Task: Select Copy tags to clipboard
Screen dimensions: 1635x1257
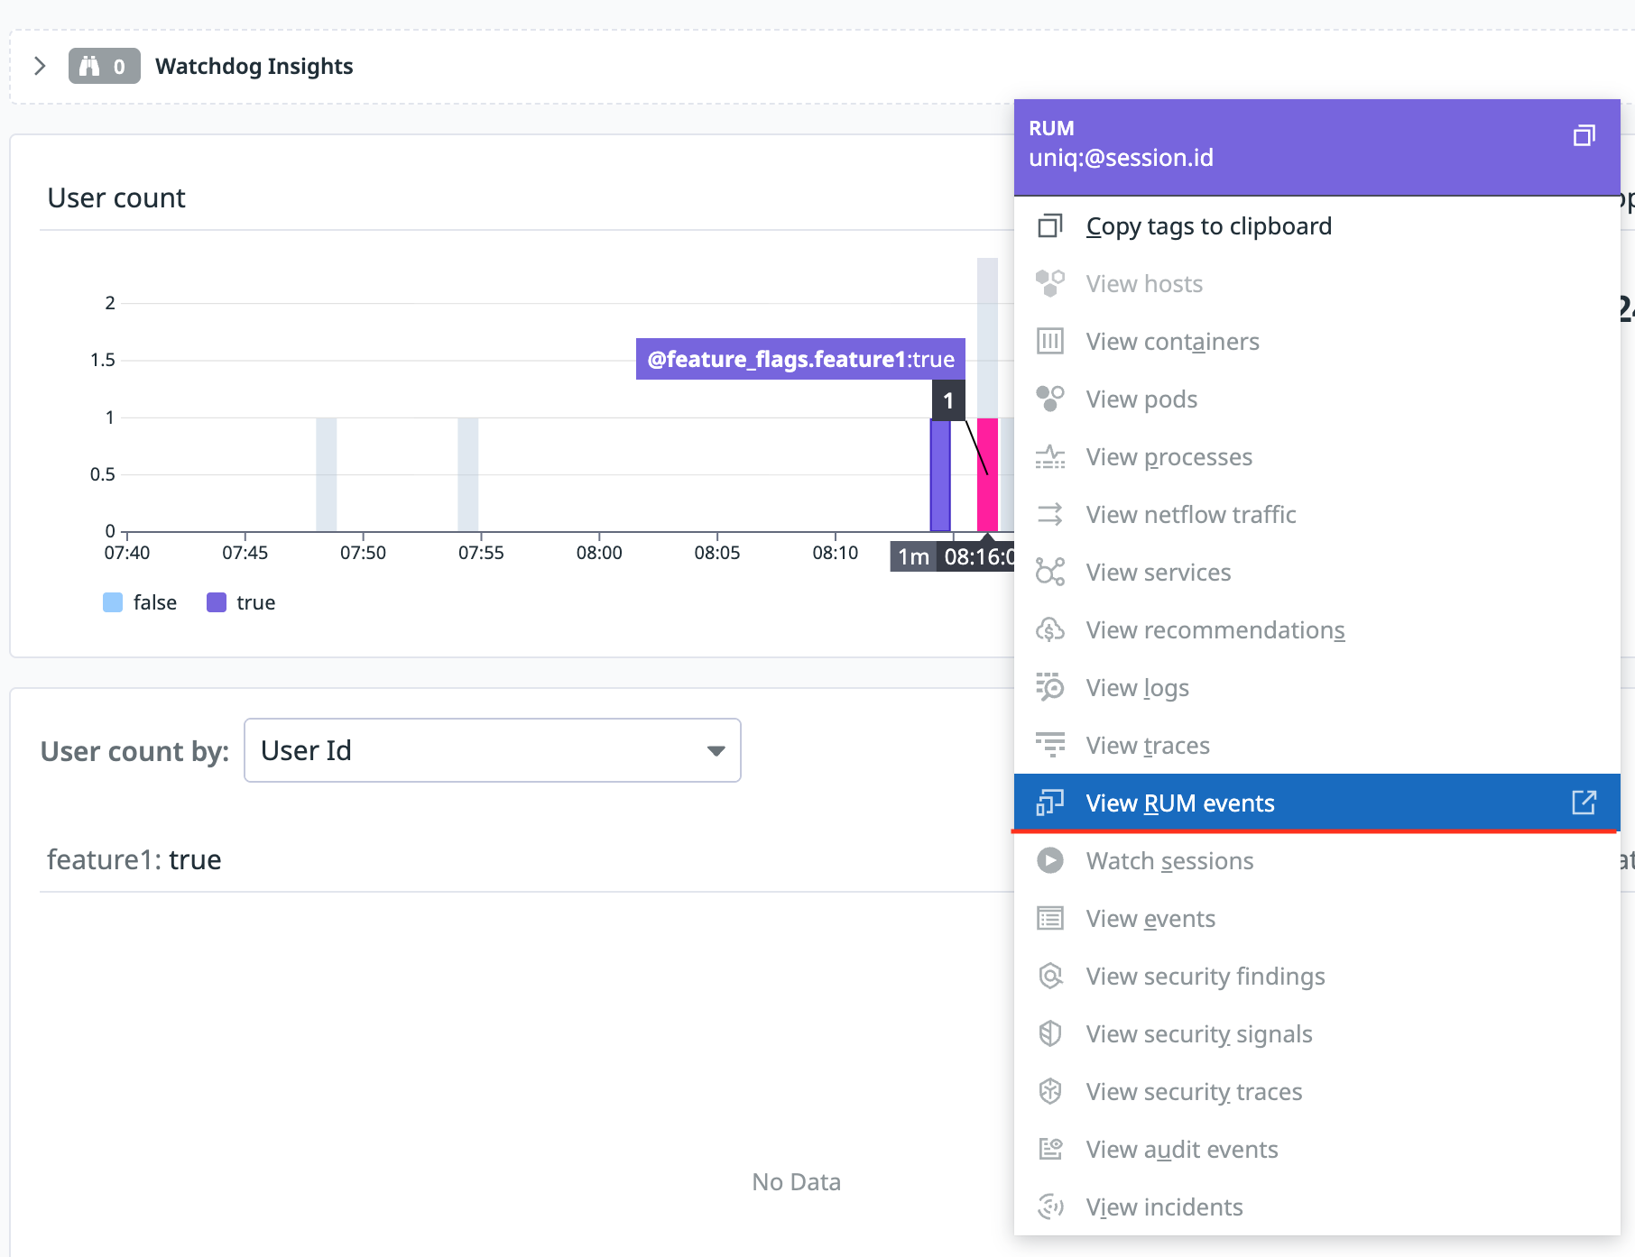Action: click(x=1208, y=226)
